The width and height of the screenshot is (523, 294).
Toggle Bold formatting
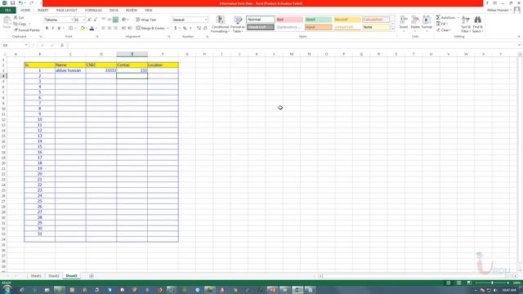click(x=47, y=29)
